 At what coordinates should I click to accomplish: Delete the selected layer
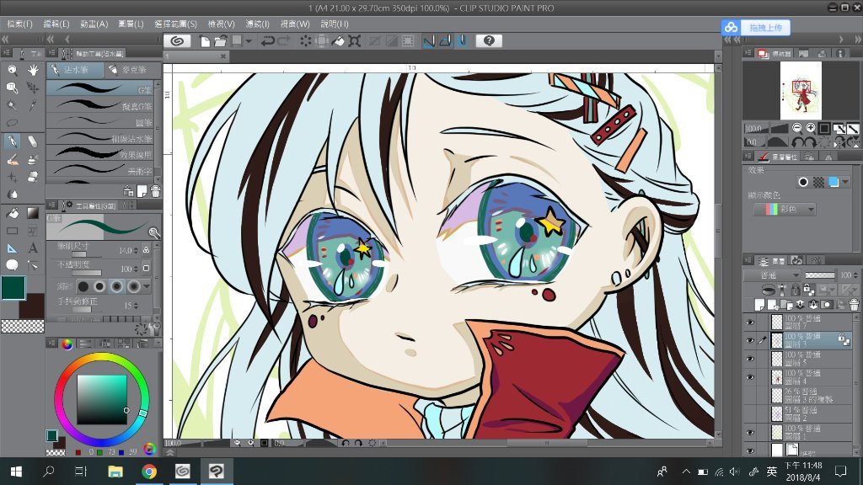coord(854,304)
